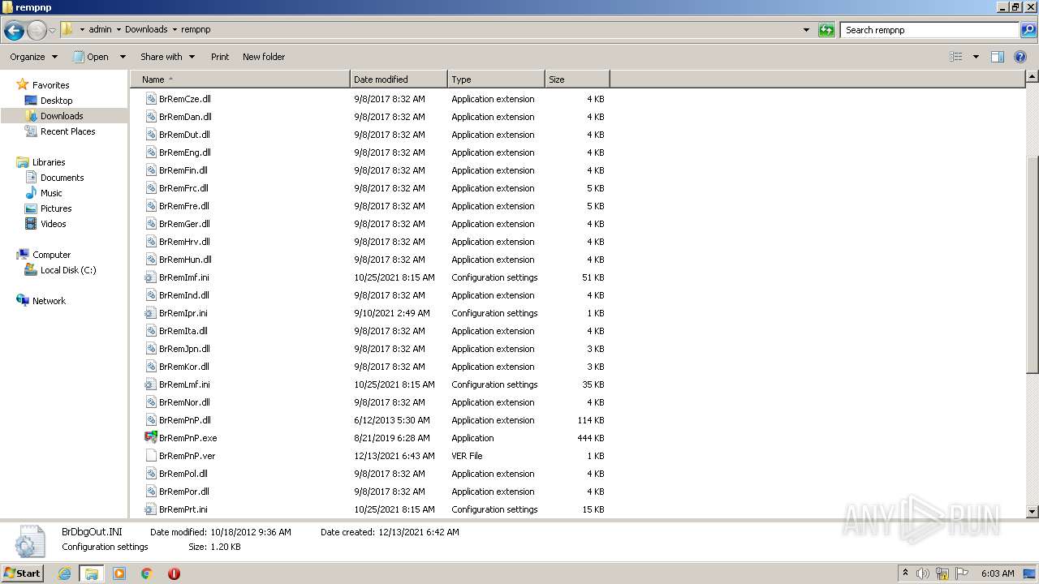The height and width of the screenshot is (584, 1039).
Task: Open the recent pages dropdown arrow
Action: (x=53, y=31)
